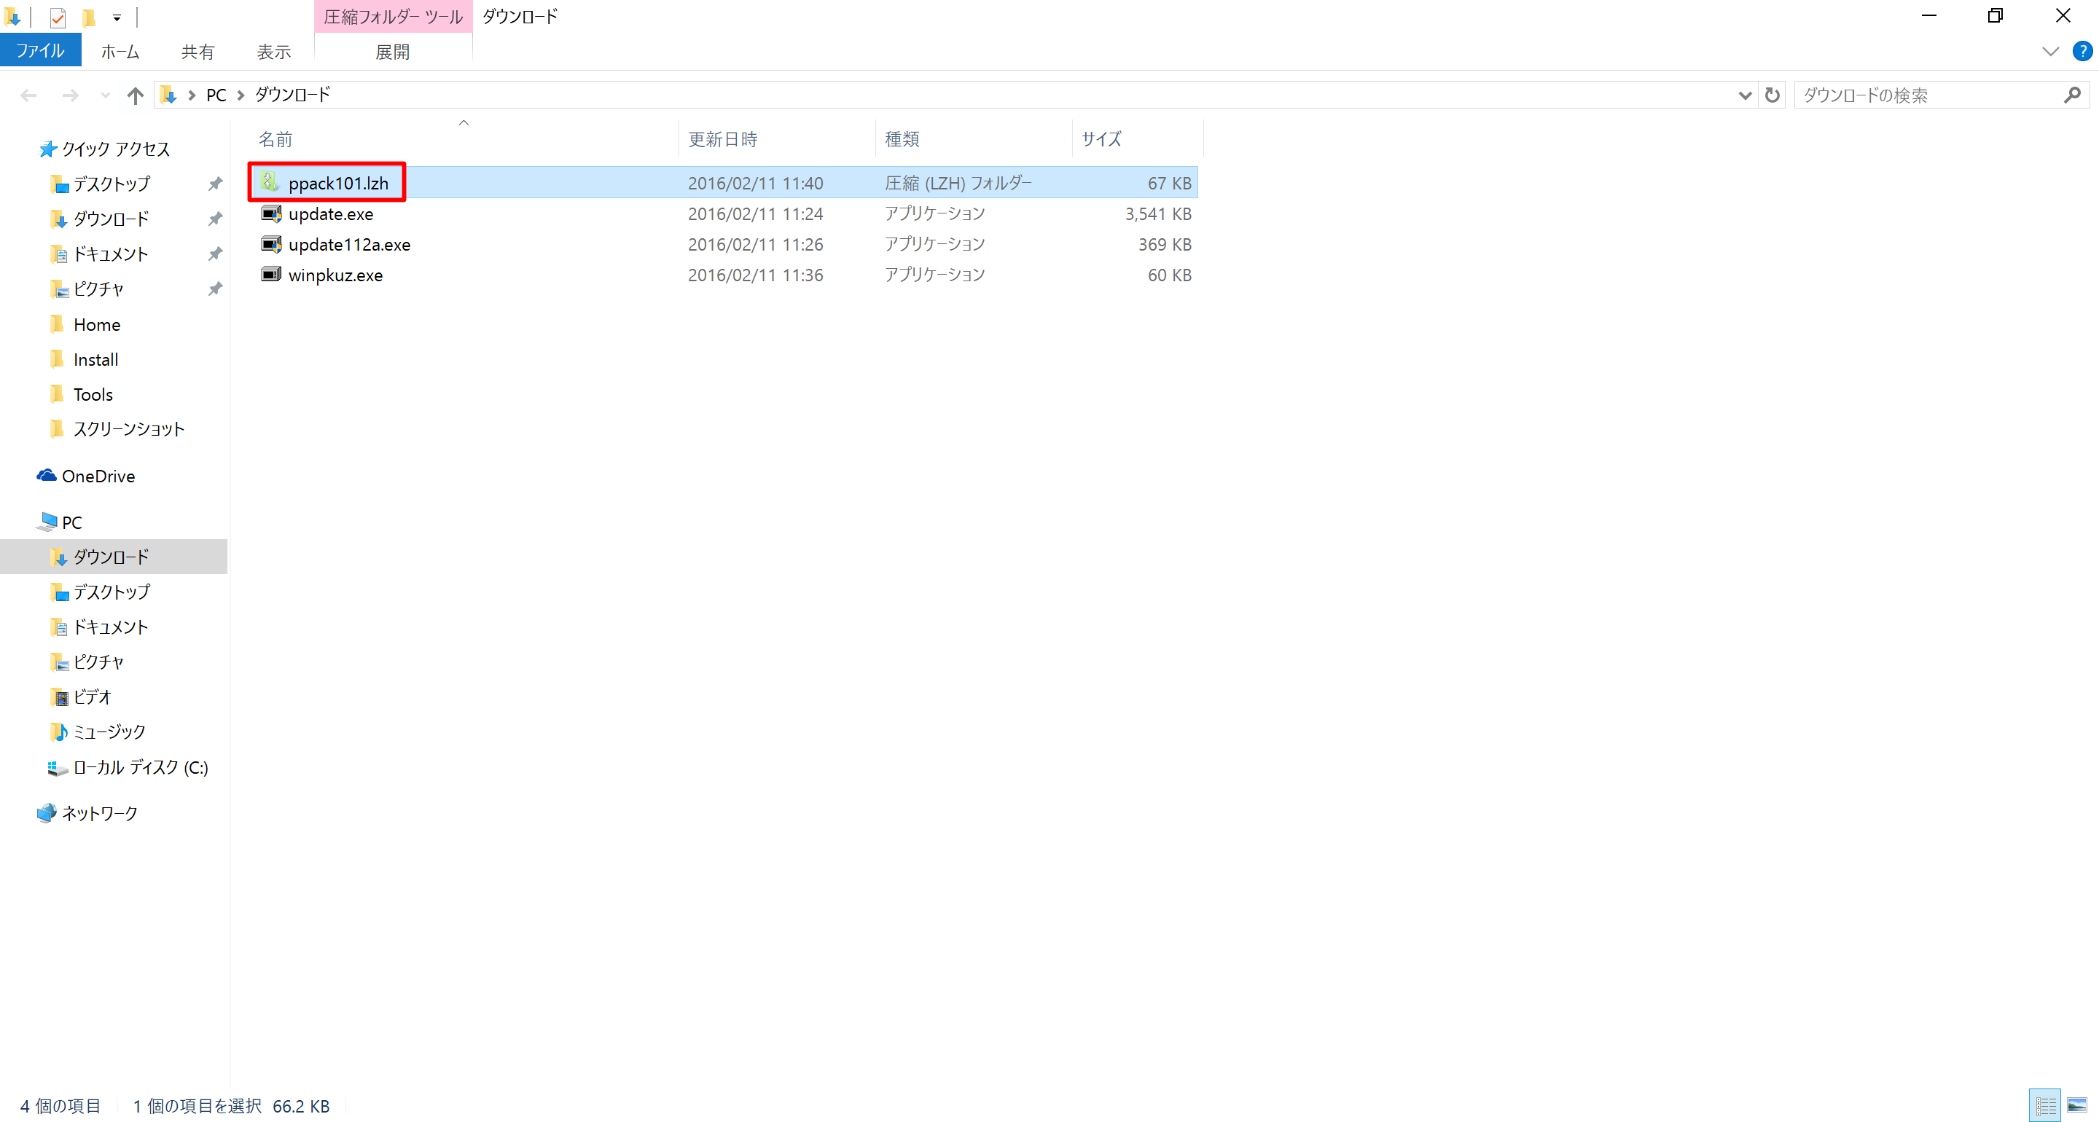Select ダウンロード under PC in navigation pane
The image size is (2099, 1122).
point(111,557)
